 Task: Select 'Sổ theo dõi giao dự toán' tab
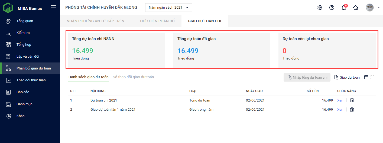(133, 77)
